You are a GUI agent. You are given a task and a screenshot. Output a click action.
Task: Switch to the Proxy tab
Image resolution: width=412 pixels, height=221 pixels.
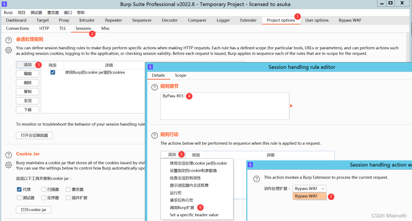click(x=64, y=20)
